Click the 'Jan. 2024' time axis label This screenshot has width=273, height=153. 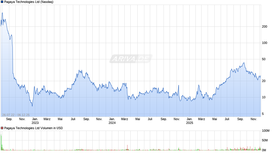point(112,121)
